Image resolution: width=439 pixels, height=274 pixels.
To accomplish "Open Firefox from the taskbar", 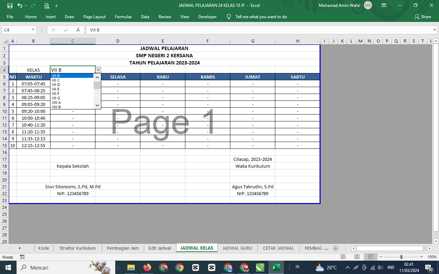I will coord(147,267).
